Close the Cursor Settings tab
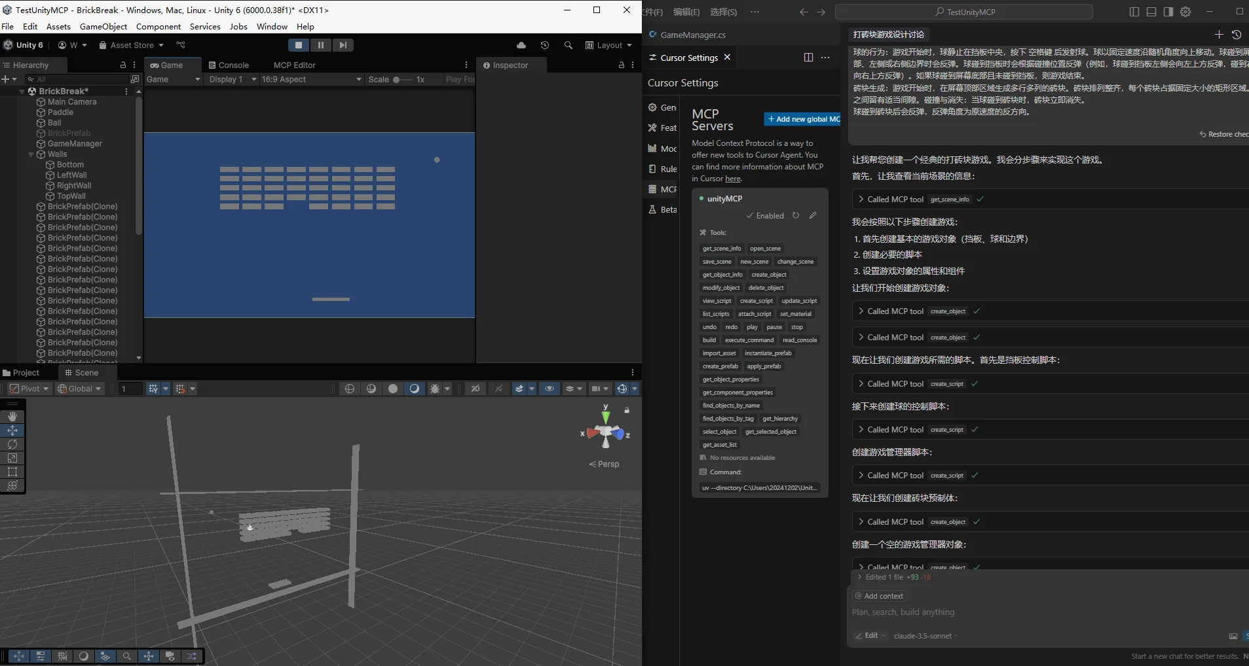Image resolution: width=1249 pixels, height=666 pixels. [727, 58]
